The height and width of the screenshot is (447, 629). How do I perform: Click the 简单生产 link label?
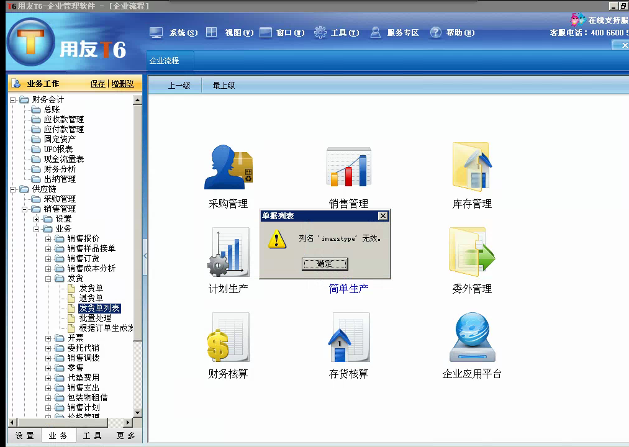tap(348, 289)
